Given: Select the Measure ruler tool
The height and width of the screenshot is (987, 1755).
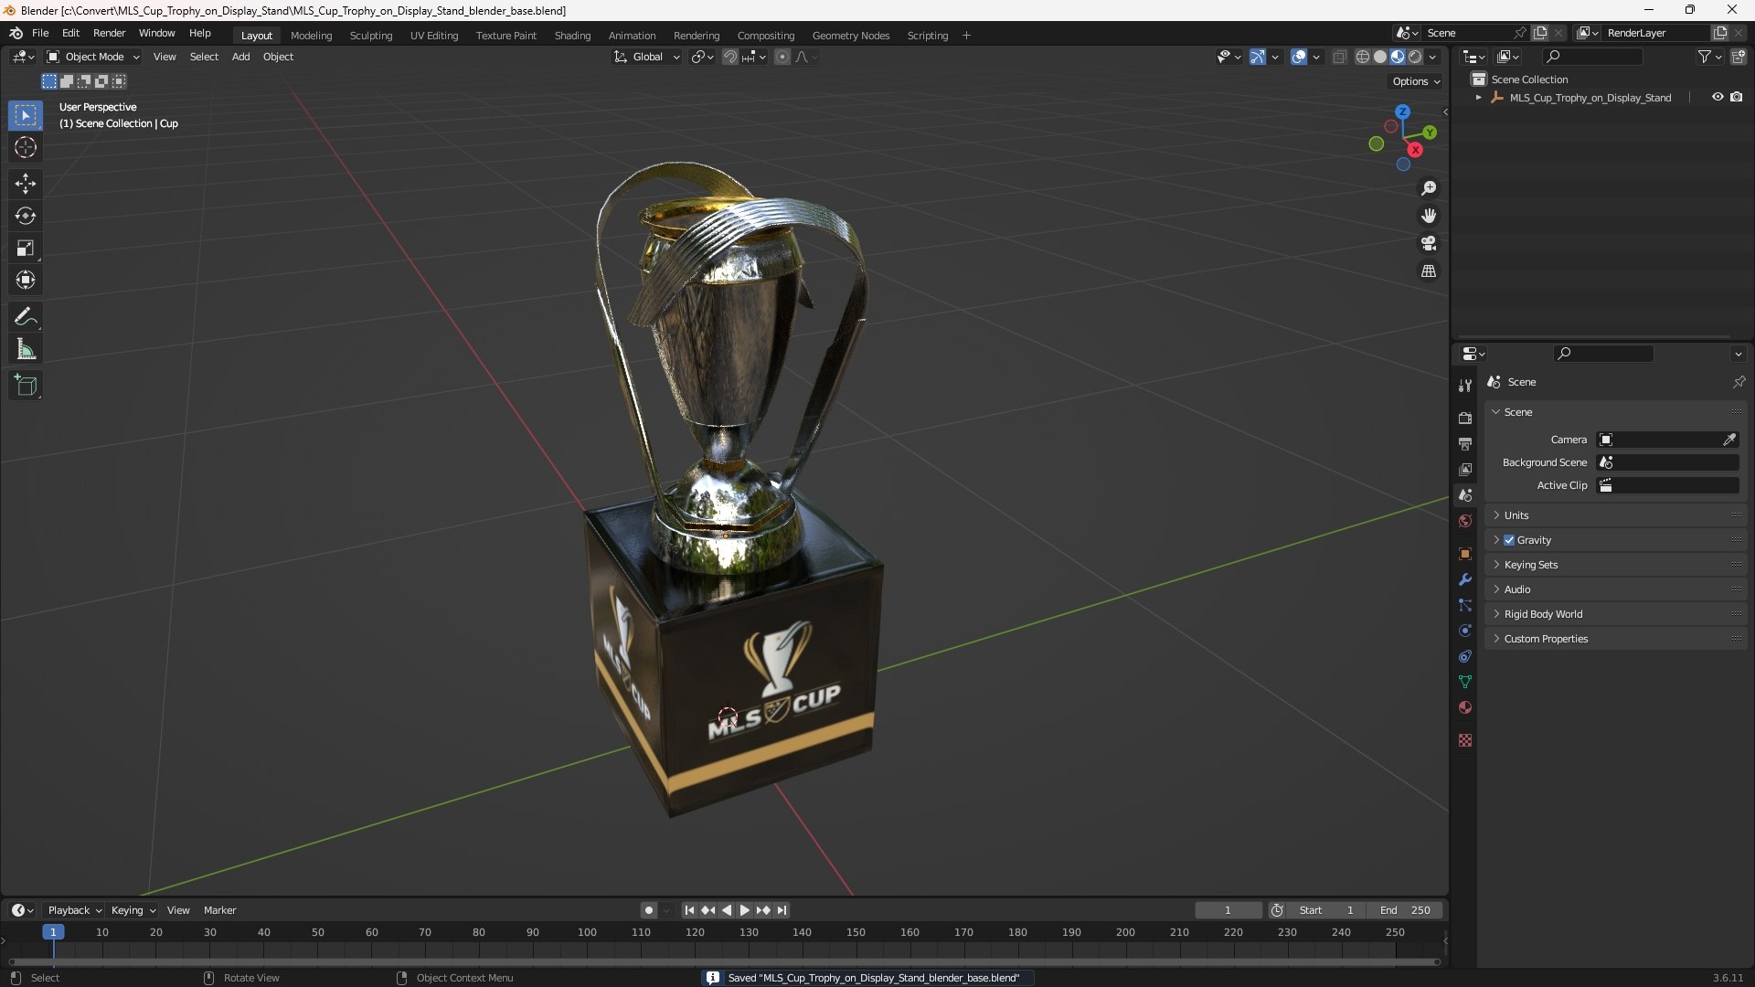Looking at the screenshot, I should point(26,349).
